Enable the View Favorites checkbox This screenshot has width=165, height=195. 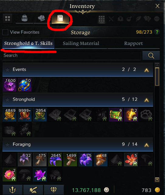5,32
